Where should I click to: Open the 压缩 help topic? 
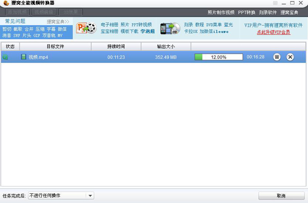click(40, 29)
